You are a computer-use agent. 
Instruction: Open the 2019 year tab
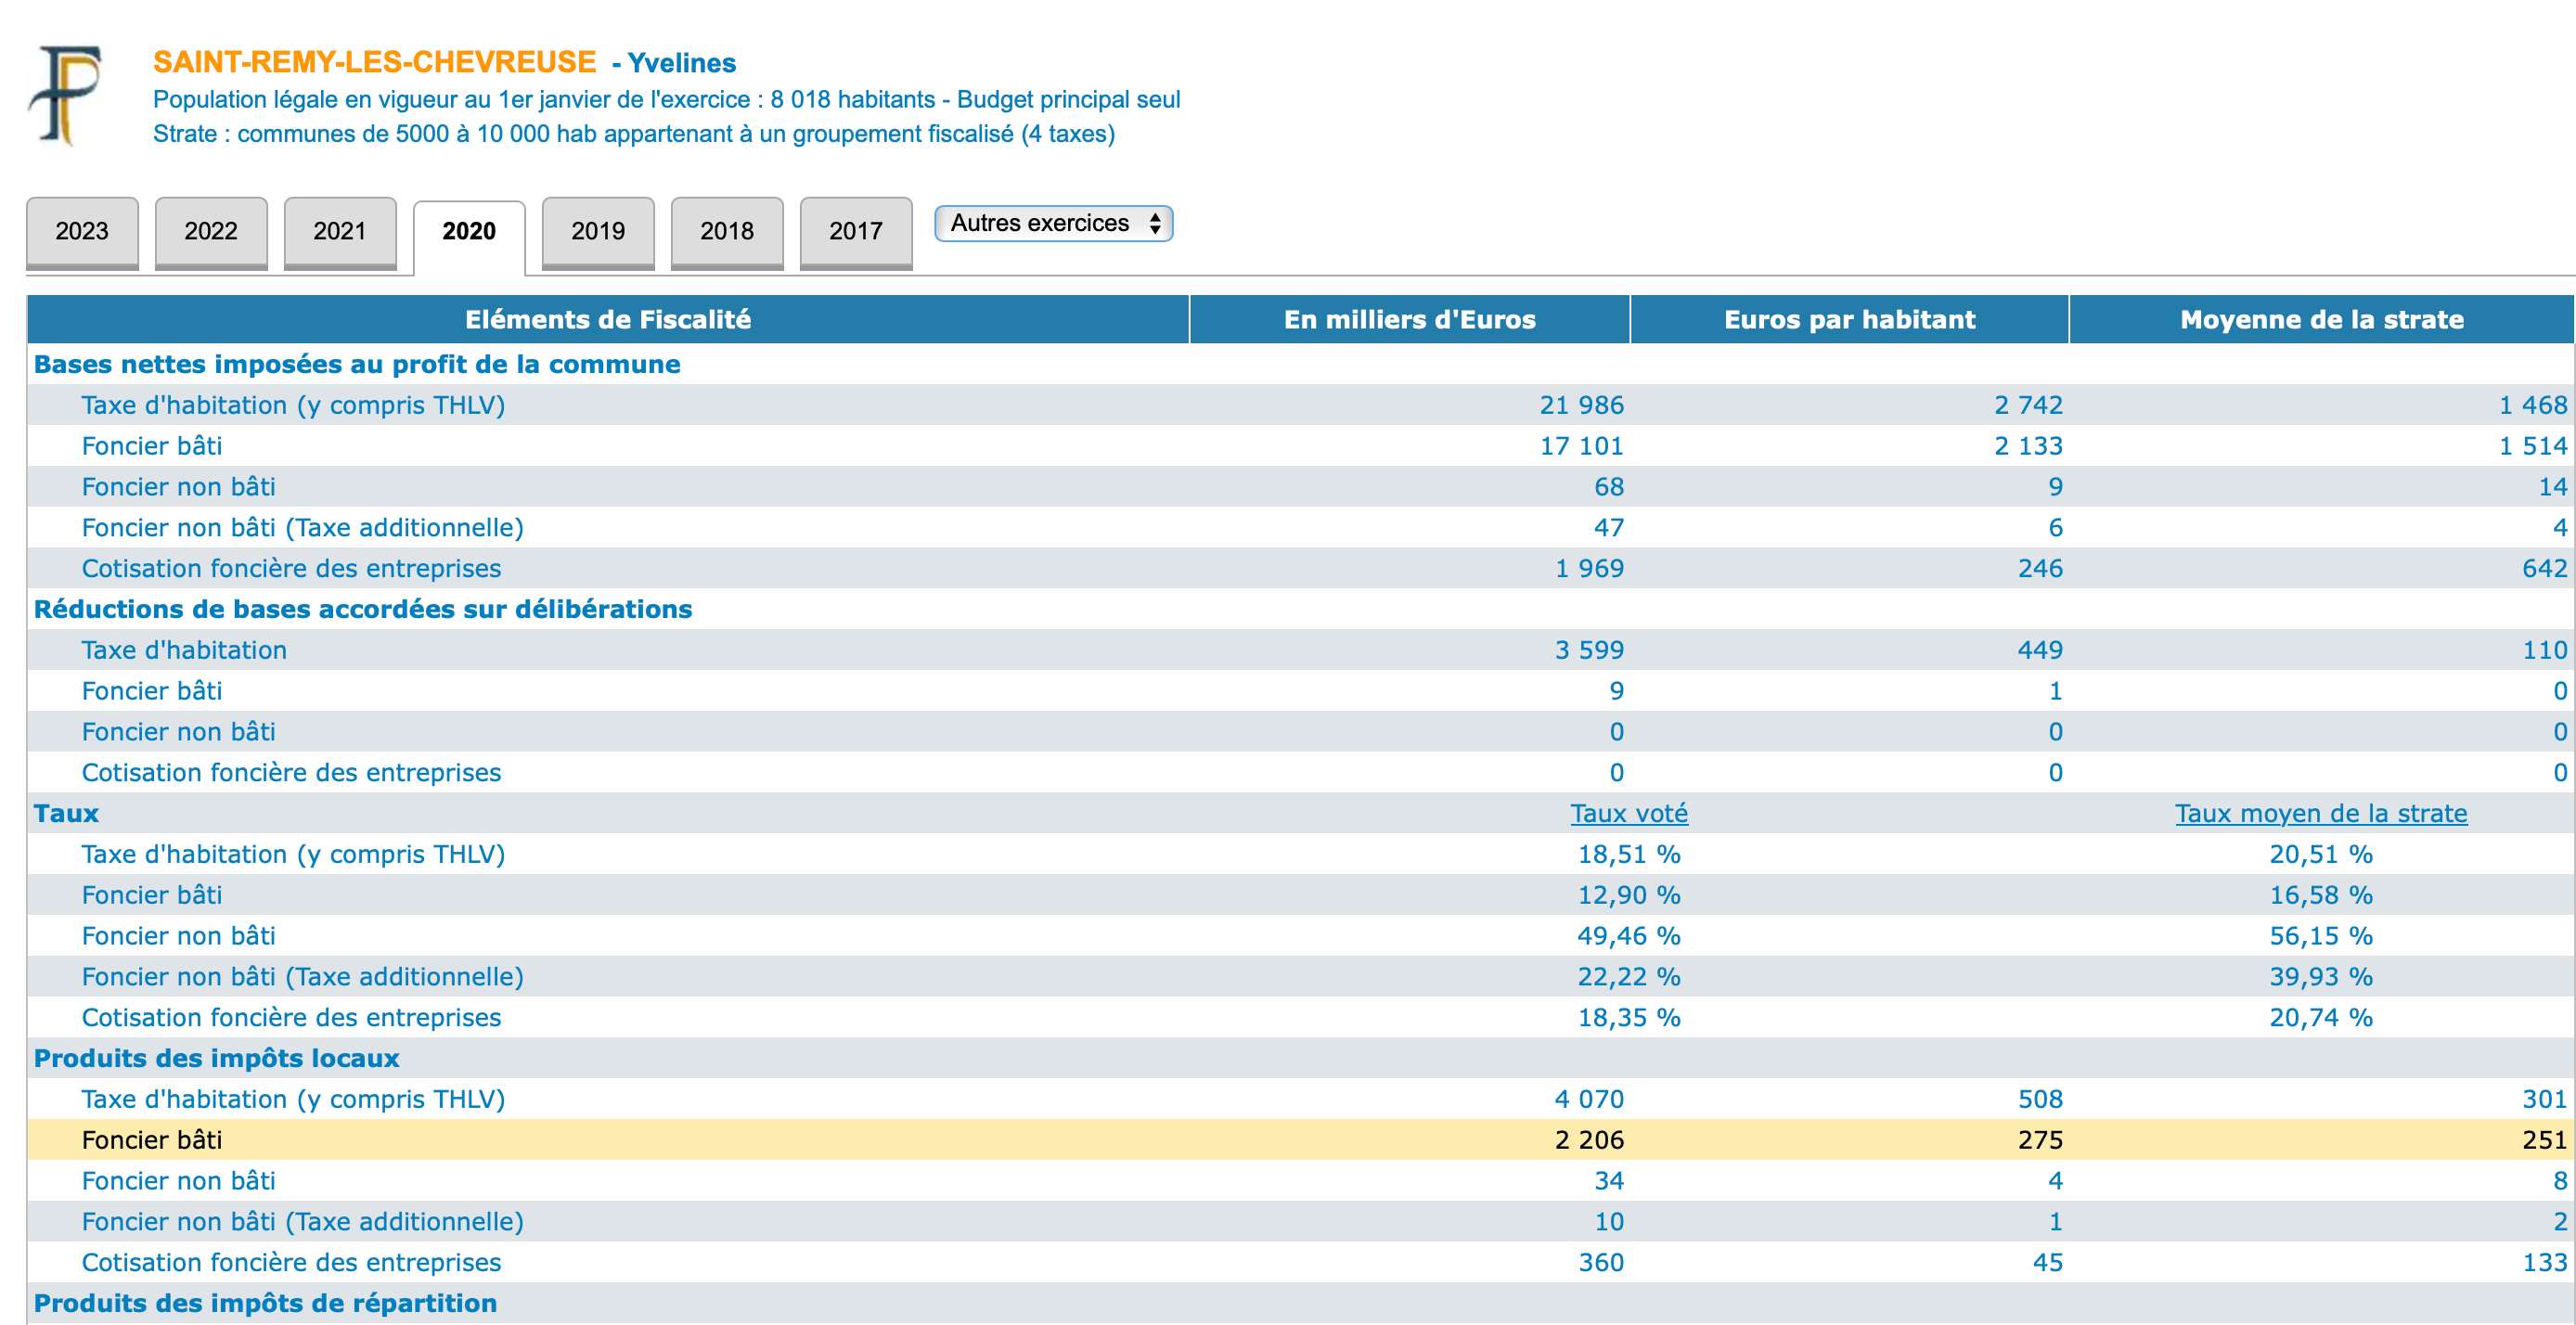coord(598,231)
